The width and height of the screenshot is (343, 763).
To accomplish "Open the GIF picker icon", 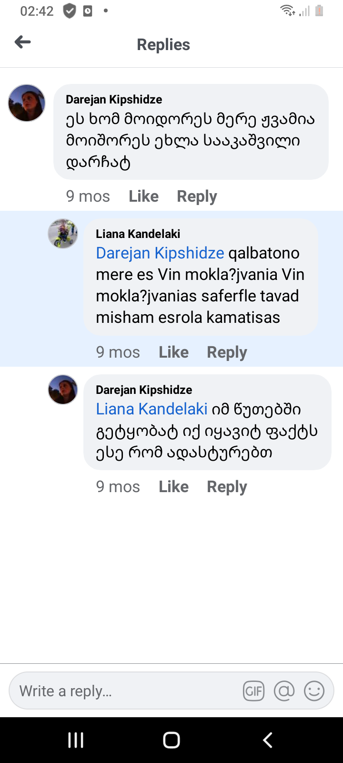I will [x=253, y=691].
